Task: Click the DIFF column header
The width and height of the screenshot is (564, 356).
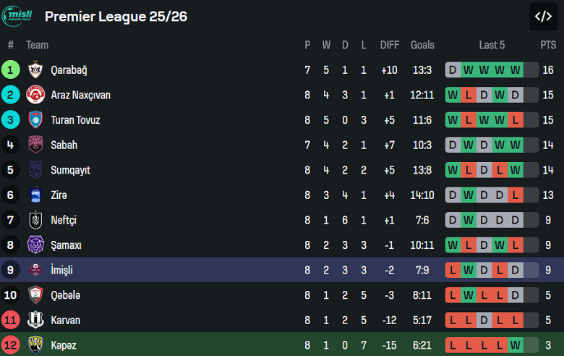Action: (x=390, y=45)
